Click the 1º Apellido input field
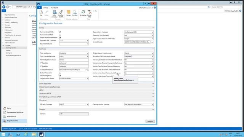This screenshot has height=137, width=244. coord(74,63)
